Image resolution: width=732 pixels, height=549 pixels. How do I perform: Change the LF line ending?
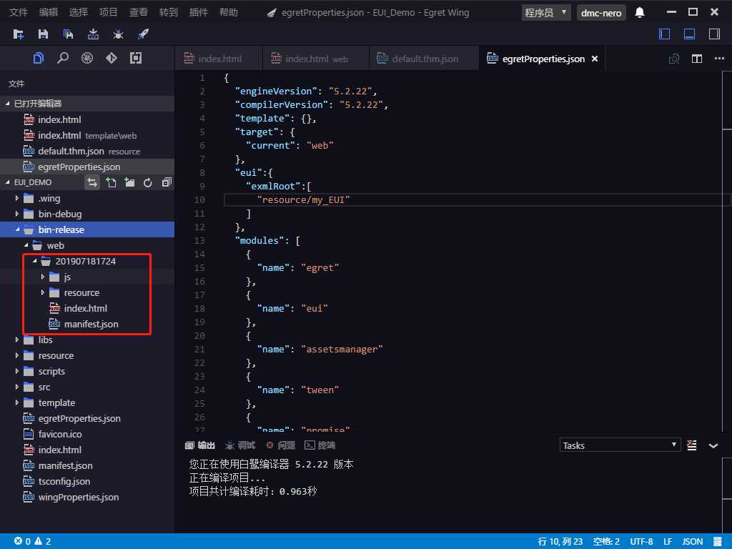668,542
